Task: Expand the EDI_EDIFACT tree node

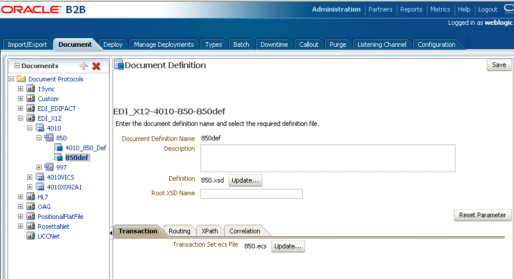Action: point(20,109)
